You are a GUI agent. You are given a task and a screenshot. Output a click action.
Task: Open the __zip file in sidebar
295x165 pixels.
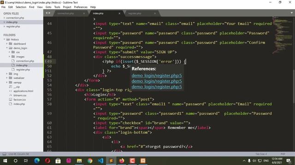[x=17, y=87]
